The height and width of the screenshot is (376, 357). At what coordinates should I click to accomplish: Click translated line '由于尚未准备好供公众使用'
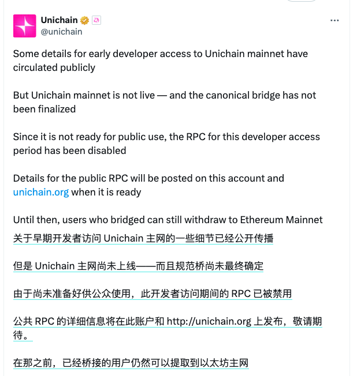click(x=153, y=294)
